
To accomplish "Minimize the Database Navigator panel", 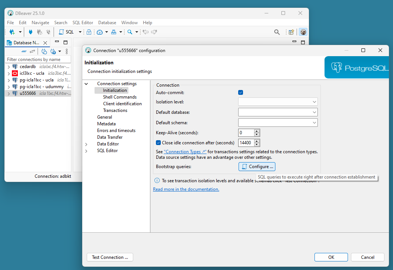I will pos(57,42).
